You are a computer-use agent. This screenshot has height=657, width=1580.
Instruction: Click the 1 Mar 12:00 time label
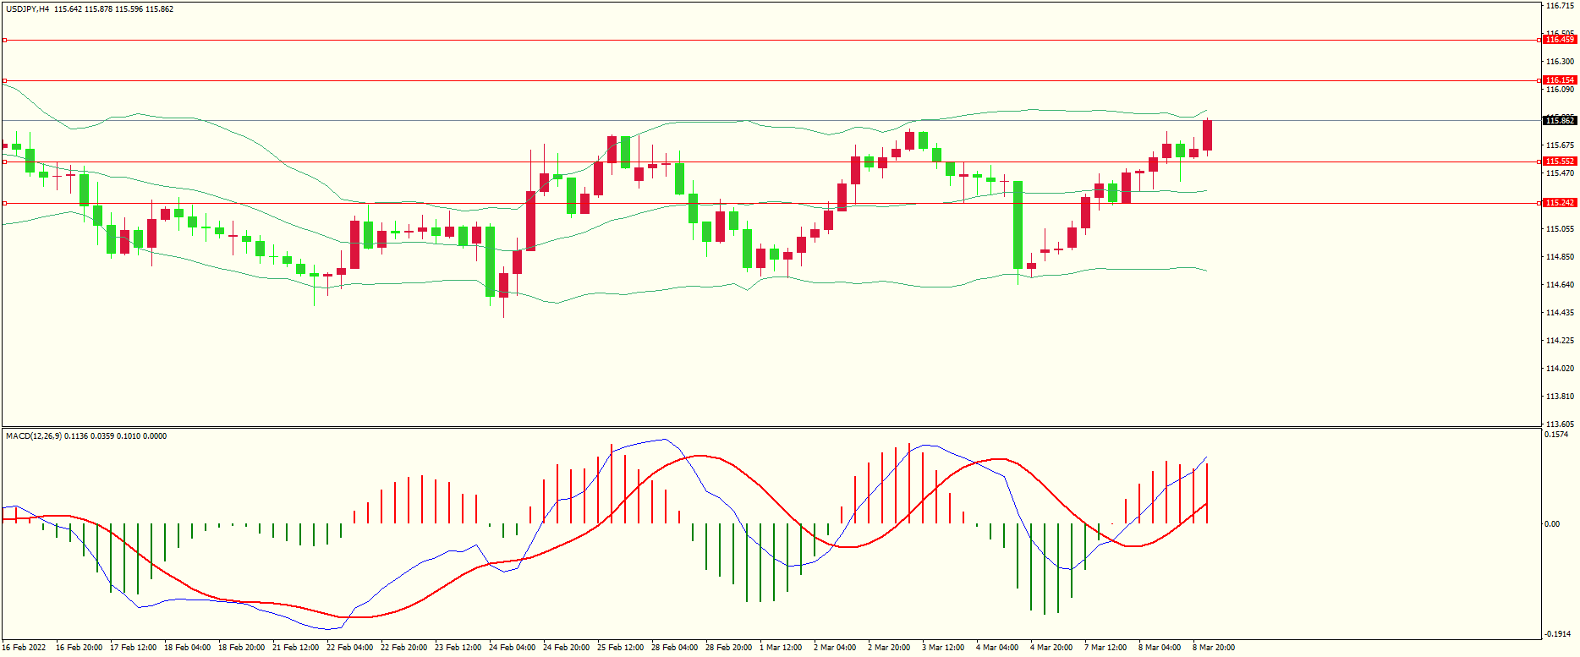click(x=781, y=648)
